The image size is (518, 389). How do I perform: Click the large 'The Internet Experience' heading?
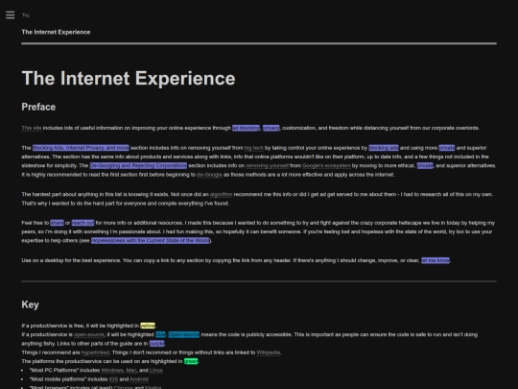129,79
